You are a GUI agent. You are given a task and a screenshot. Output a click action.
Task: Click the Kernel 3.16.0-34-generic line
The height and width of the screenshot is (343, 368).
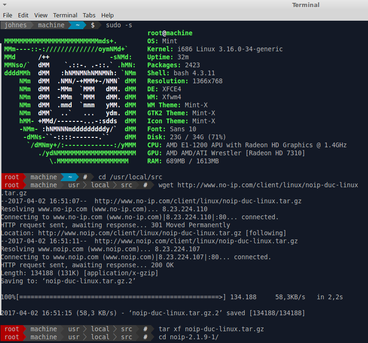click(x=215, y=49)
